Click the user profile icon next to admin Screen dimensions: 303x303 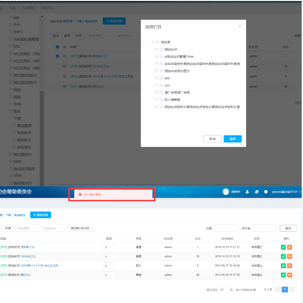(247, 192)
